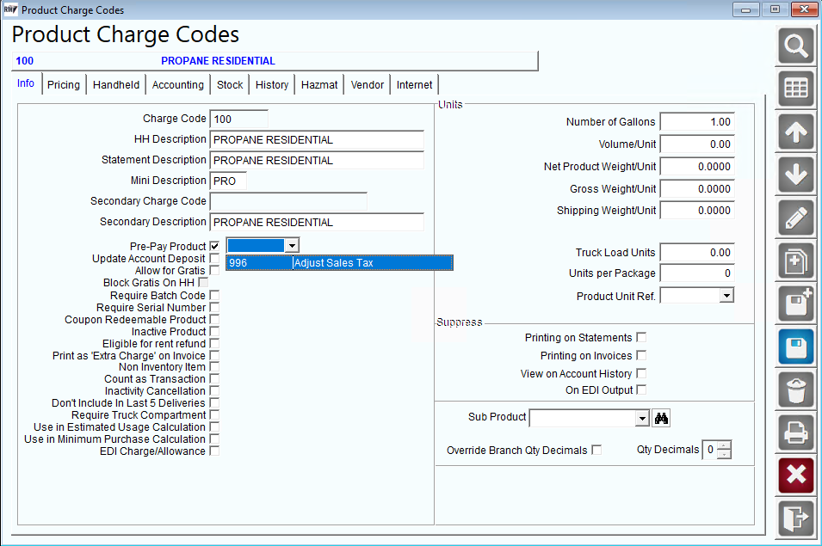Image resolution: width=822 pixels, height=546 pixels.
Task: Click the pencil edit icon
Action: (x=796, y=218)
